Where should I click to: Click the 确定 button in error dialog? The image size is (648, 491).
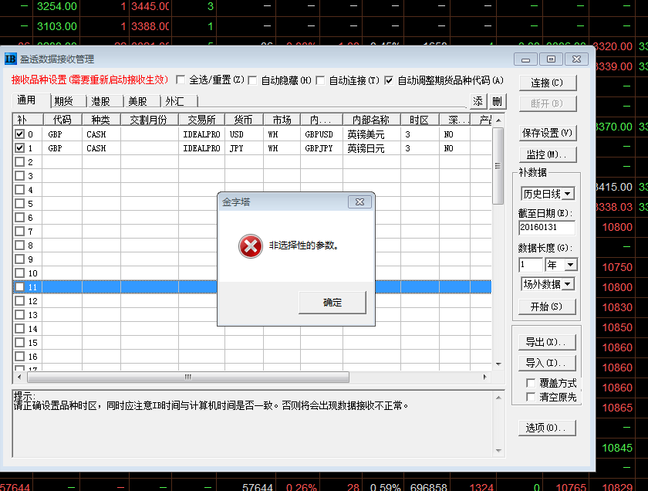click(x=332, y=303)
